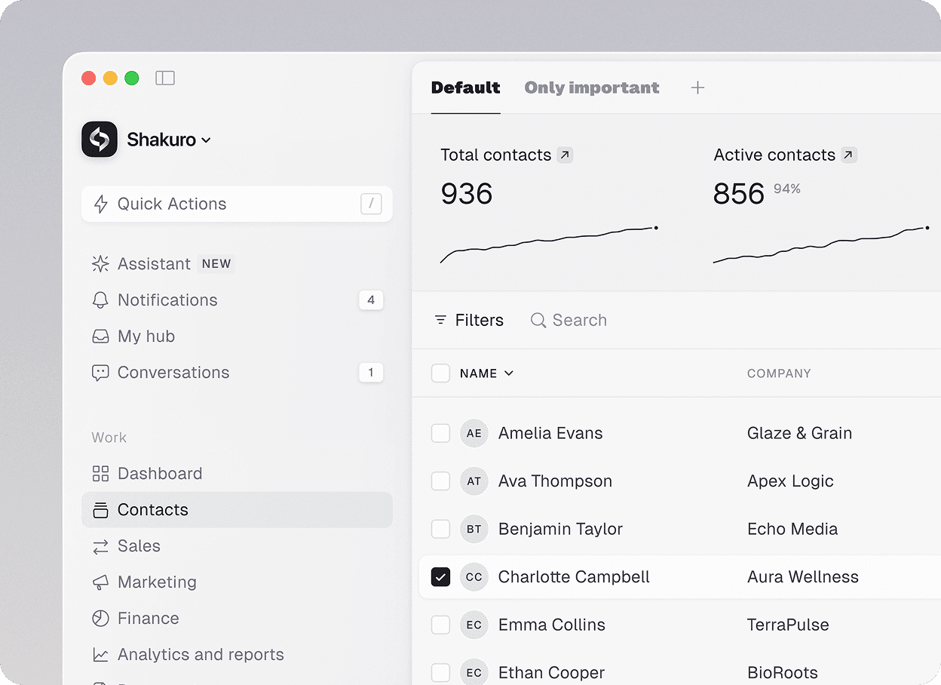The image size is (941, 685).
Task: Click the Analytics and reports chart icon
Action: pyautogui.click(x=100, y=655)
